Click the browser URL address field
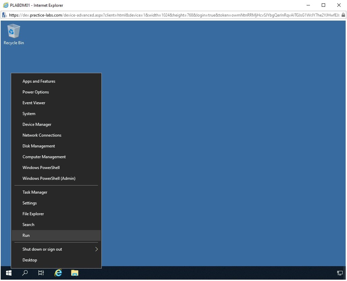Screen dimensions: 347x281 tap(168, 15)
